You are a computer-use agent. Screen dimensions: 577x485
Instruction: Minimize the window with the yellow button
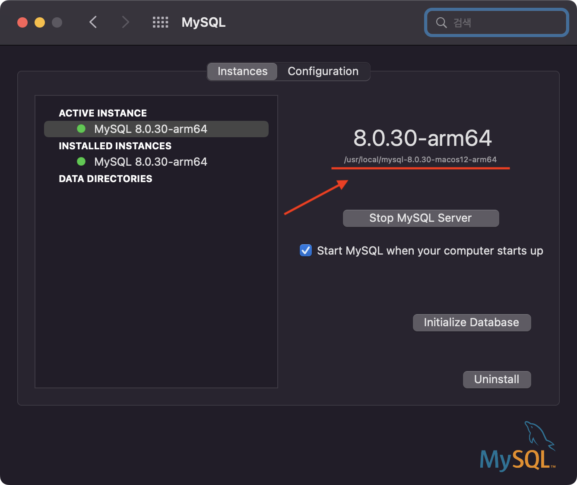(x=40, y=22)
